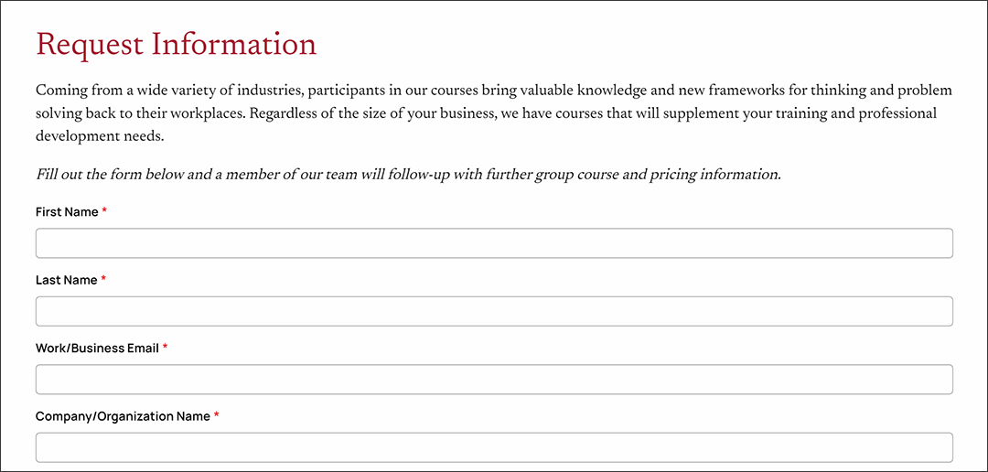
Task: Click the asterisk after Company/Organization Name
Action: (217, 415)
